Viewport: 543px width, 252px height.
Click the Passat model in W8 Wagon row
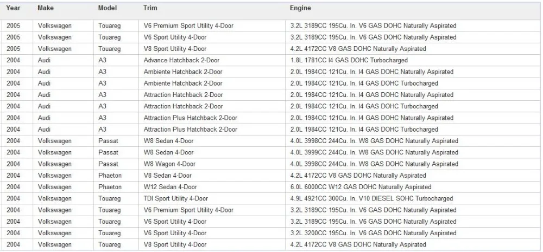pyautogui.click(x=108, y=164)
